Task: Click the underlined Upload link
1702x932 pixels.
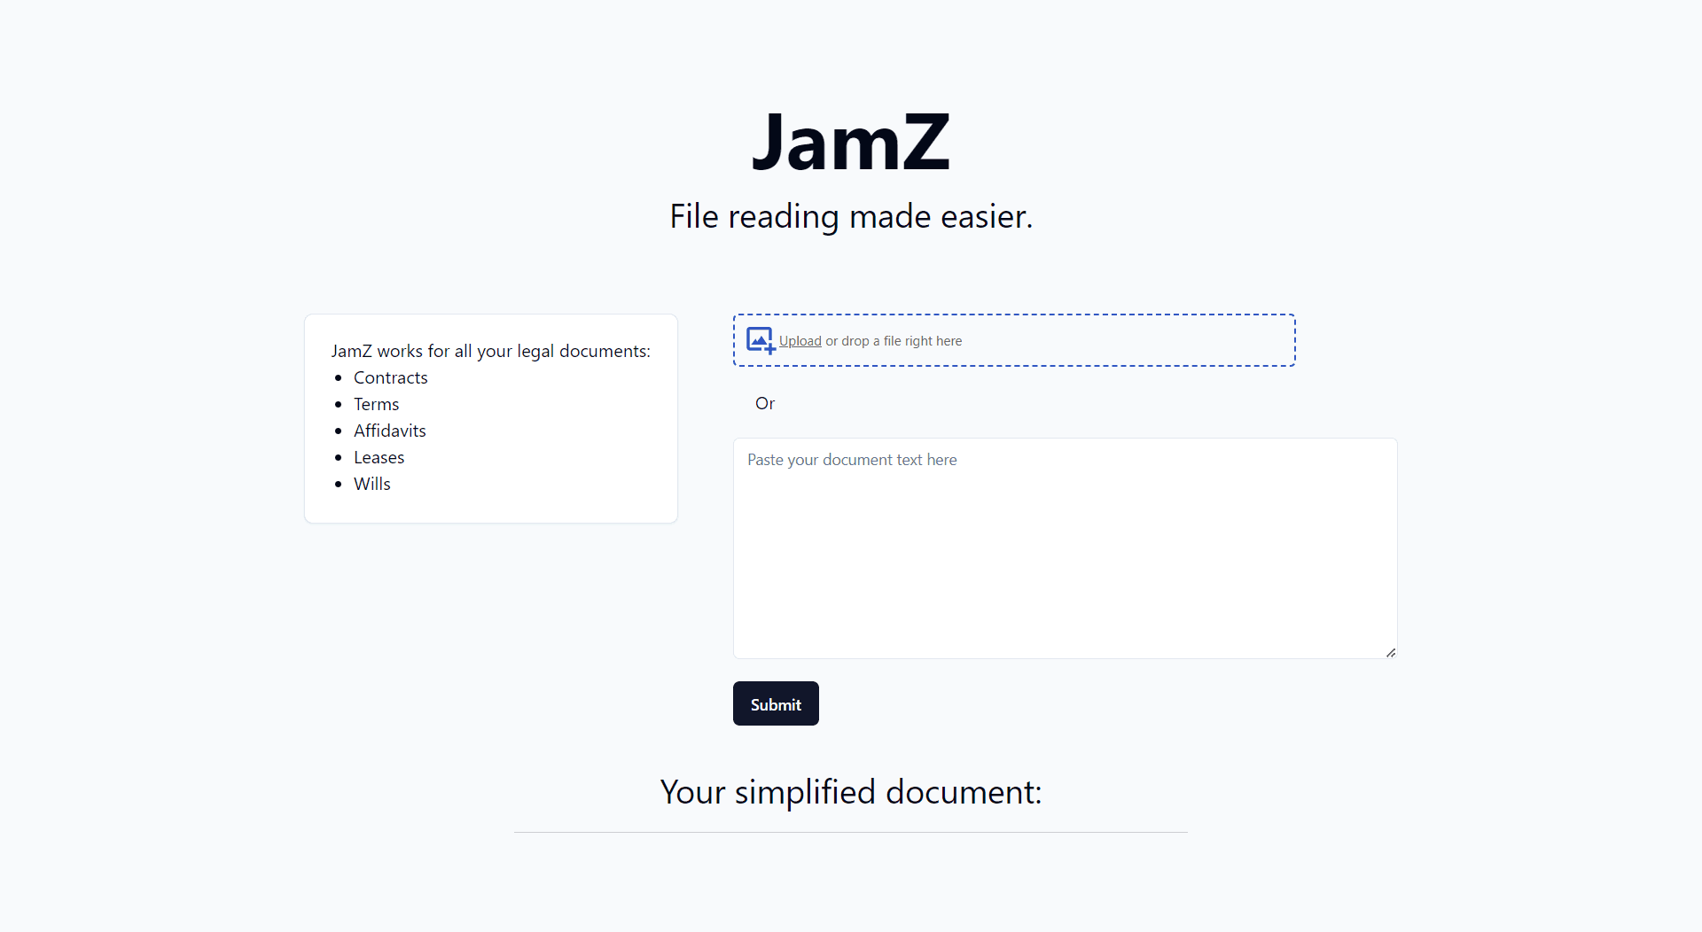Action: pos(800,341)
